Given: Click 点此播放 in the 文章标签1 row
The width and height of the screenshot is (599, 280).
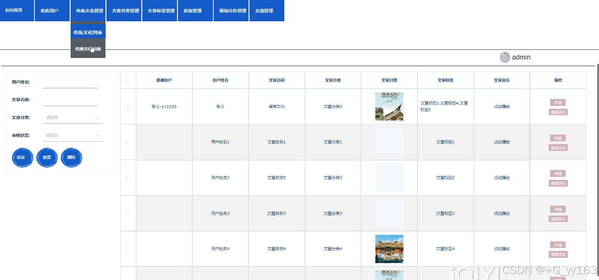Looking at the screenshot, I should click(x=502, y=142).
